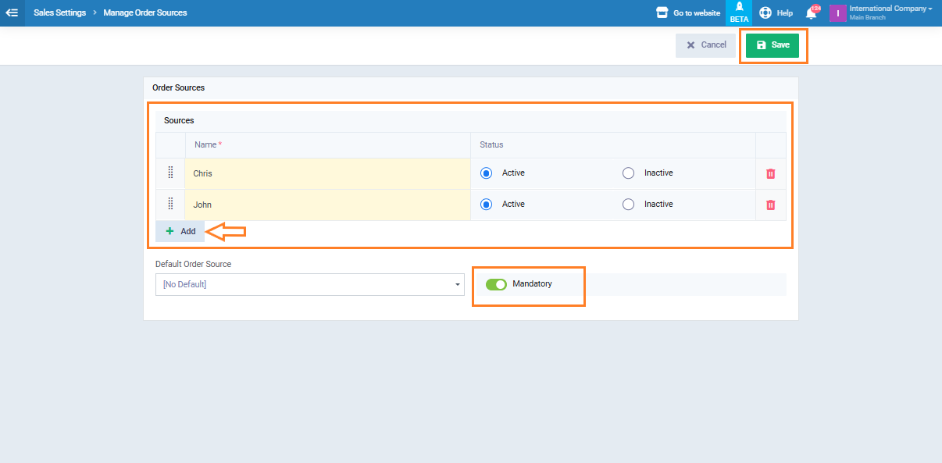
Task: Collapse the sidebar using the back-arrow menu icon
Action: 12,12
